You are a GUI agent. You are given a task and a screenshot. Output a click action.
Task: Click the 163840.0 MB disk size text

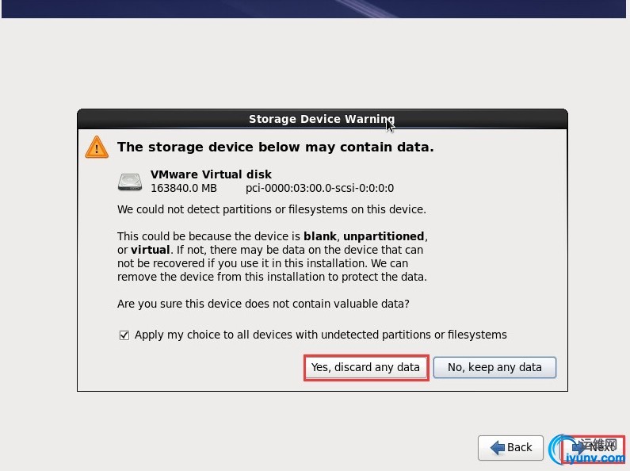[184, 189]
